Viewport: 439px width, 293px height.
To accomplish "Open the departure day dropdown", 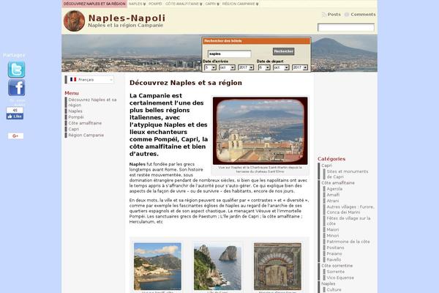I will click(264, 67).
